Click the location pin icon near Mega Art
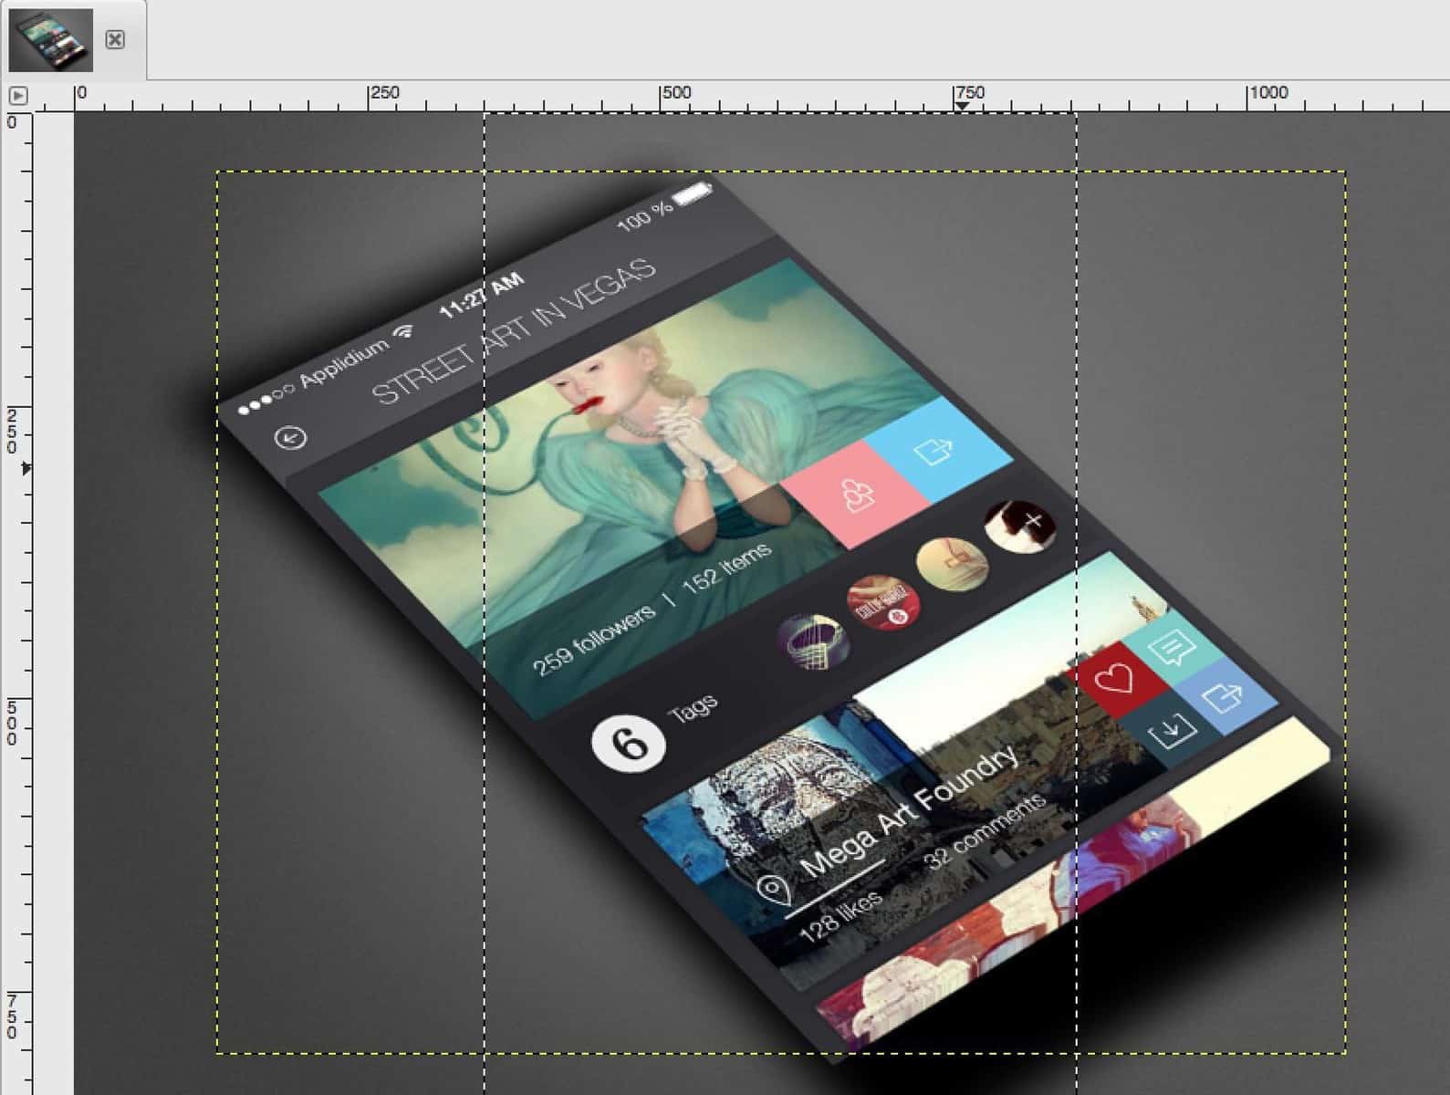This screenshot has width=1450, height=1095. click(774, 890)
